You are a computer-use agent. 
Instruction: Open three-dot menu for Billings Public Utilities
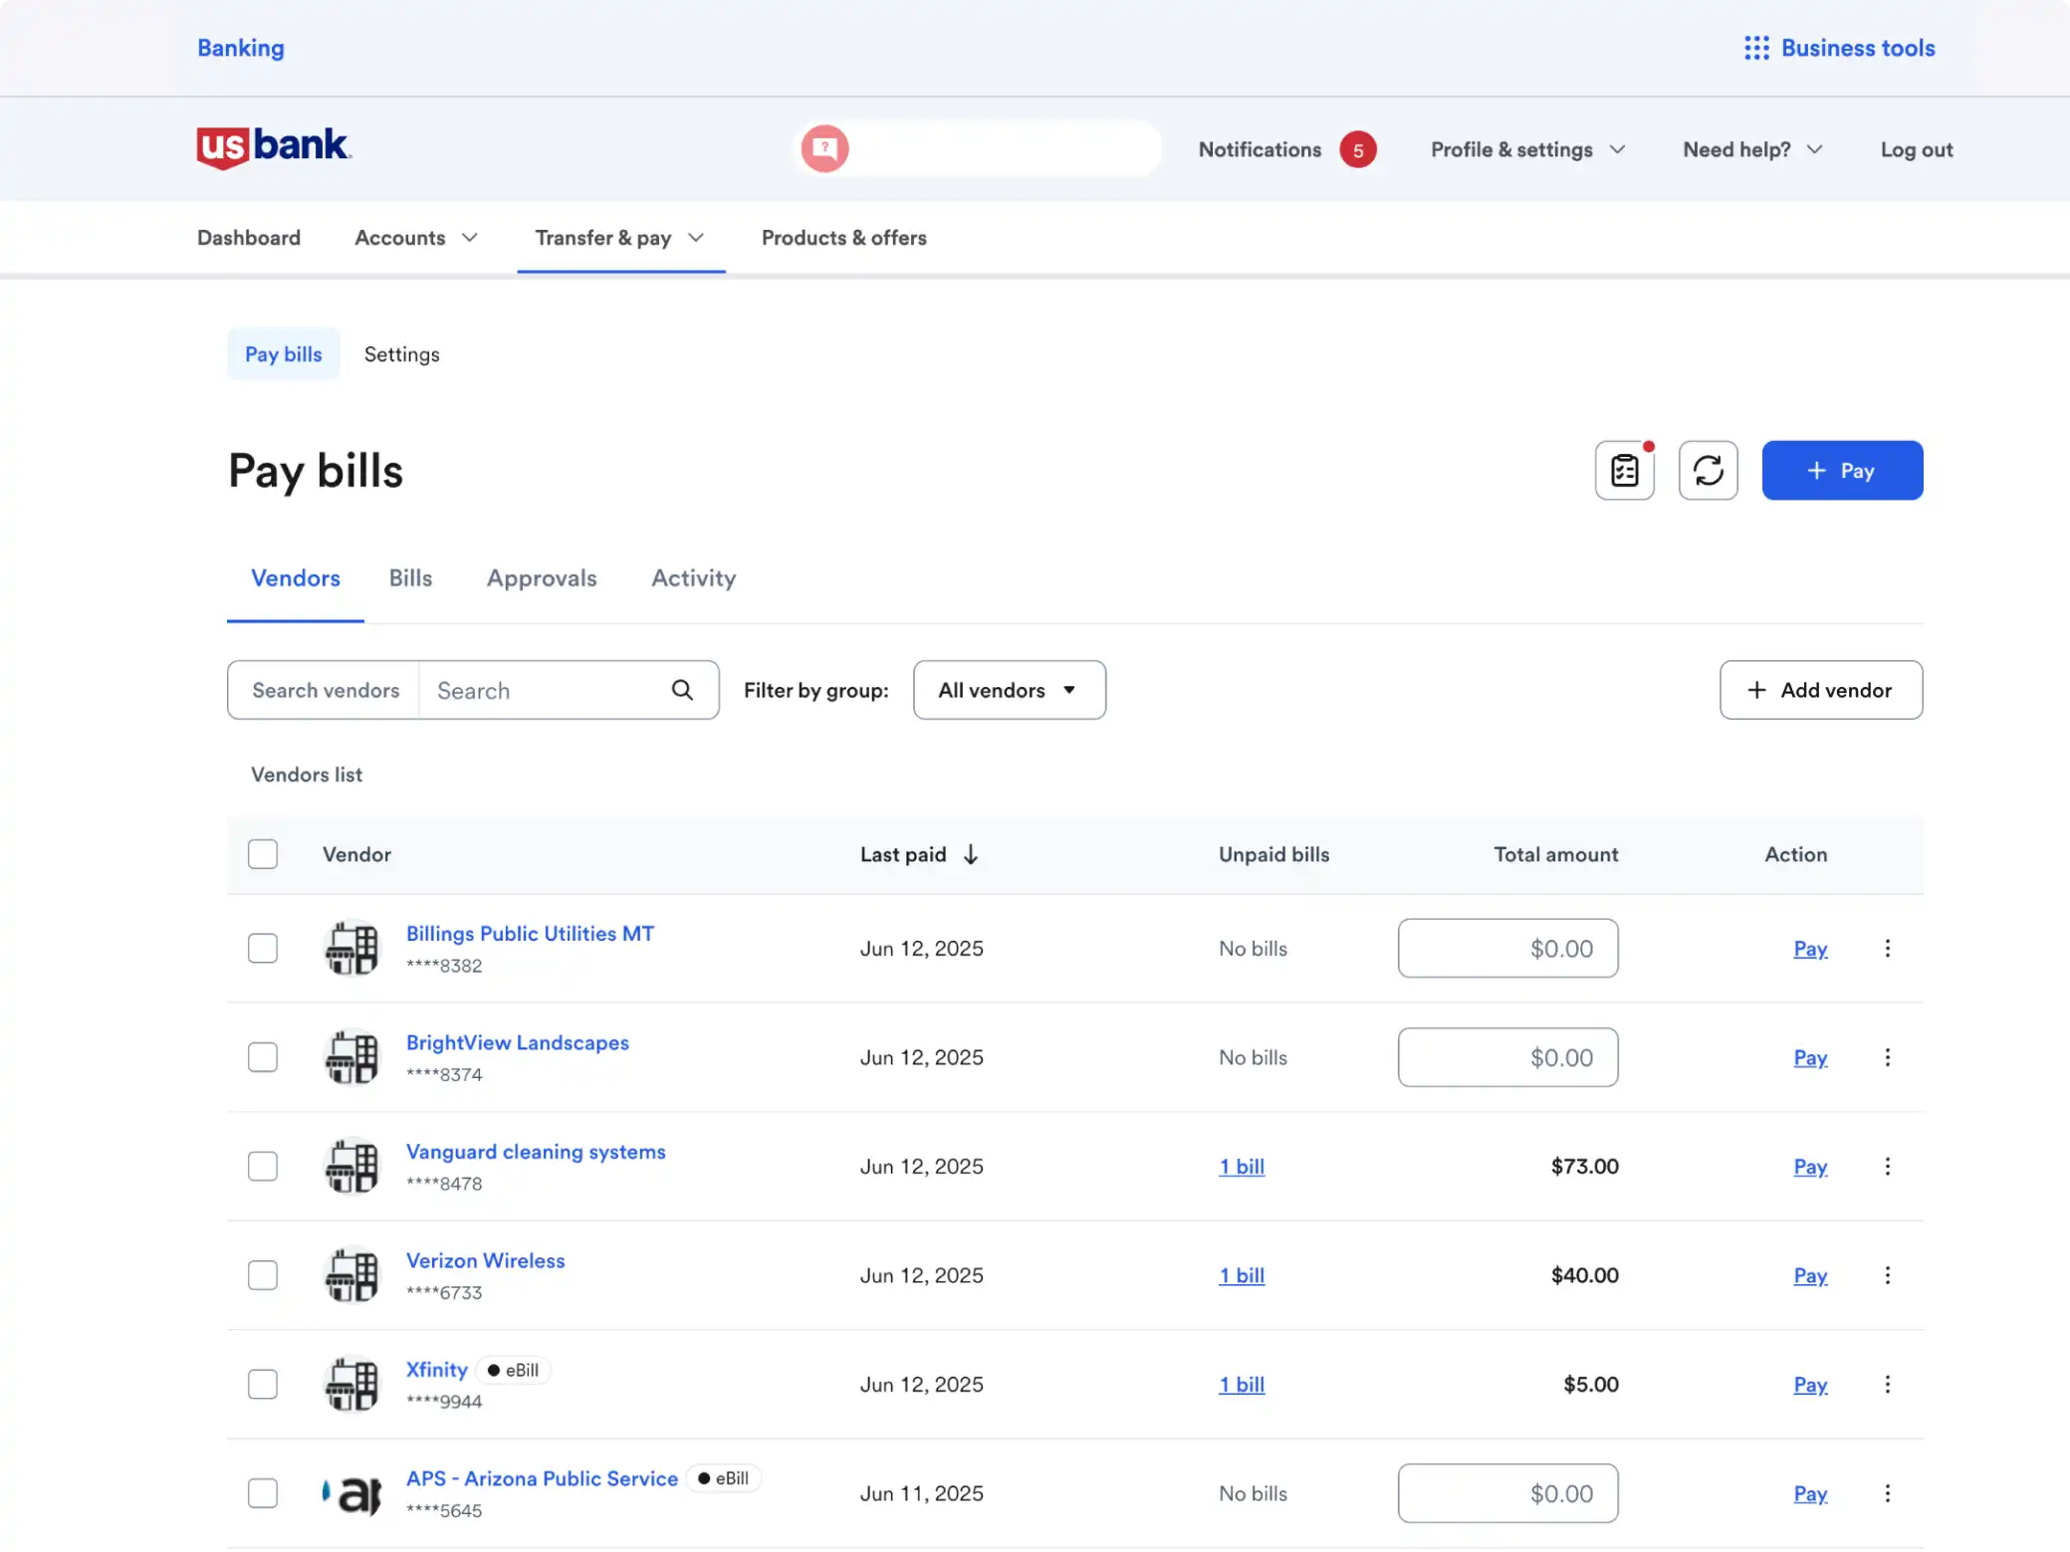[1887, 948]
